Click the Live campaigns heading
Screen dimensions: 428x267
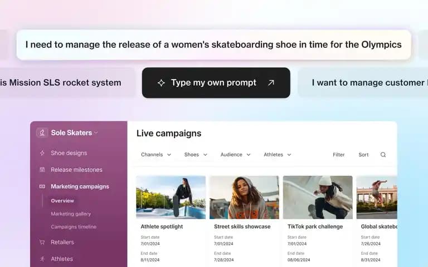[169, 133]
